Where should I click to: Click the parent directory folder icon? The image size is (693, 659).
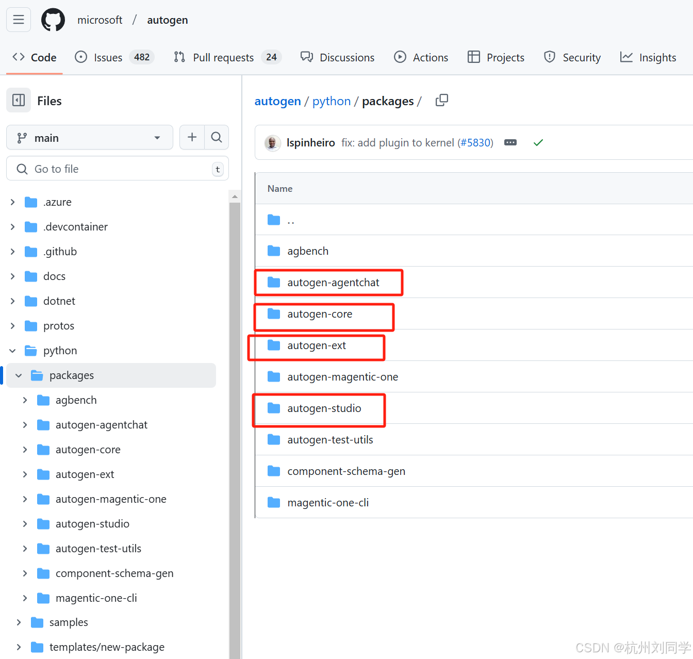click(x=274, y=220)
